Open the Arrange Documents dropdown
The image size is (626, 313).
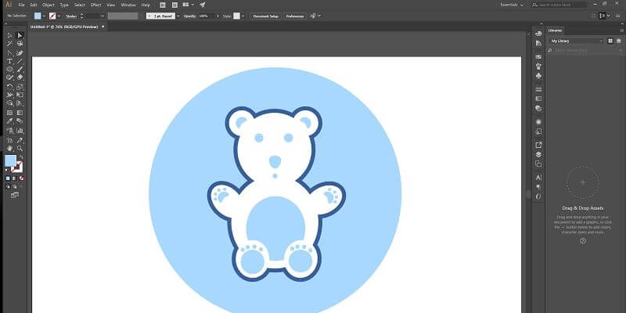click(x=188, y=5)
